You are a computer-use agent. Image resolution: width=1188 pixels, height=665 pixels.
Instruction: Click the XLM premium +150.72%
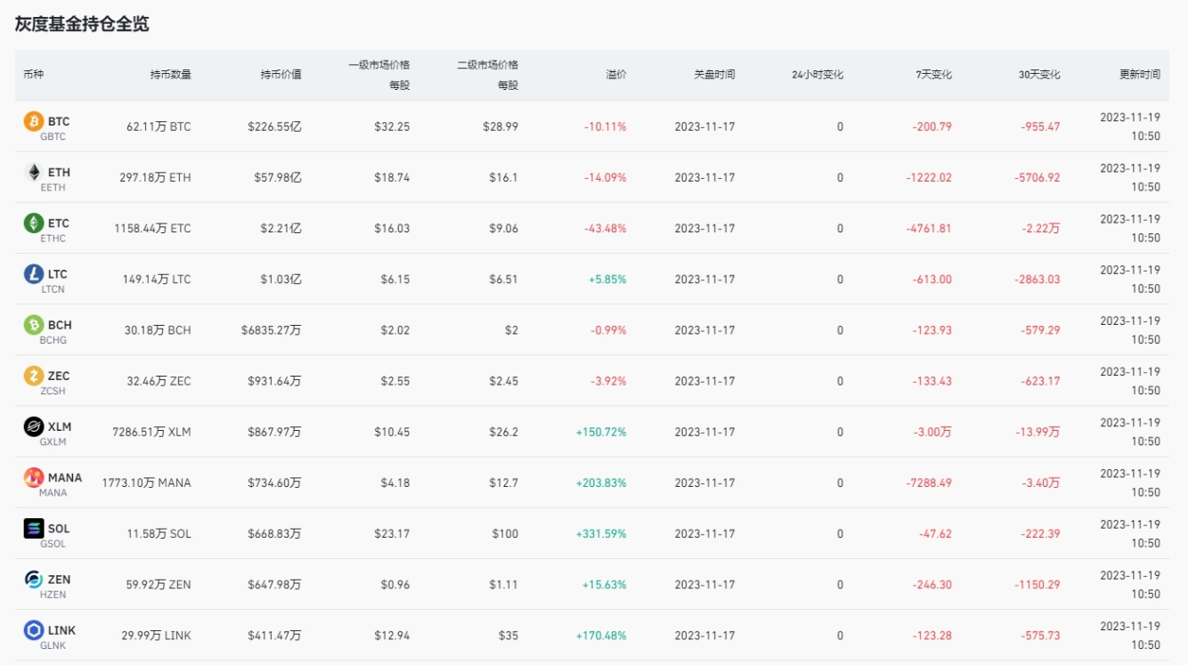pyautogui.click(x=601, y=432)
